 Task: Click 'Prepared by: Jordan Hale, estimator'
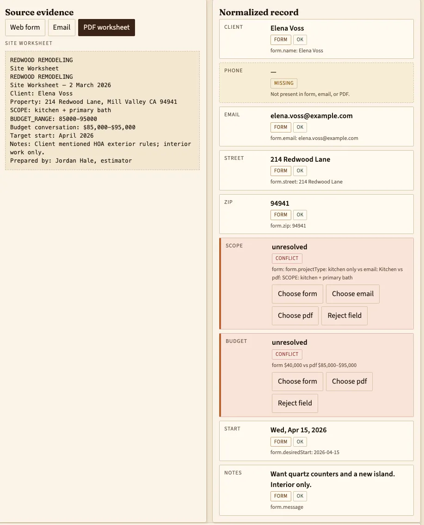pyautogui.click(x=71, y=161)
